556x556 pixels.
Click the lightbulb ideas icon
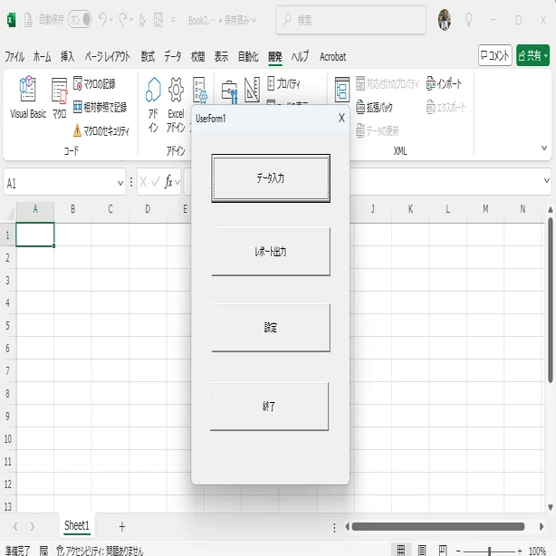468,20
